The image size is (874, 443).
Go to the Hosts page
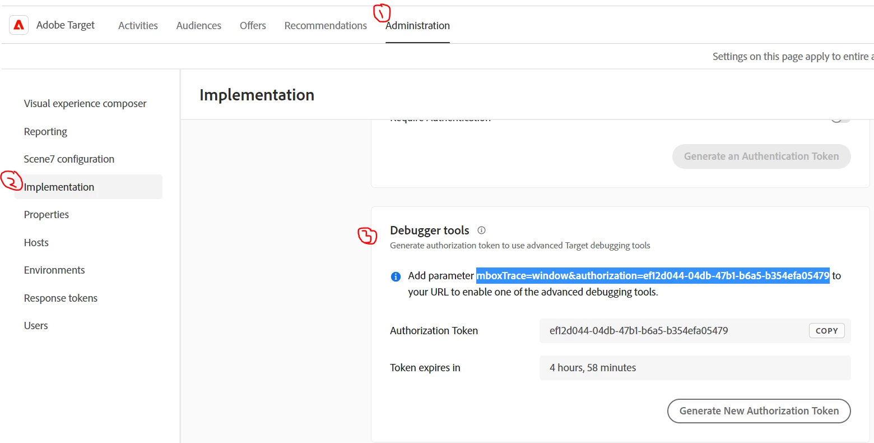pos(36,242)
